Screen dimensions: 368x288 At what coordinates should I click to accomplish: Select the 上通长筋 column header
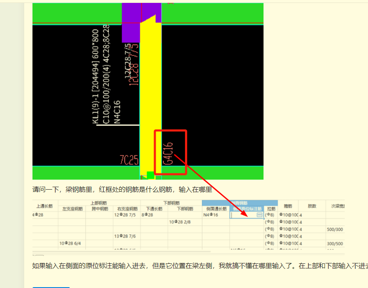45,206
